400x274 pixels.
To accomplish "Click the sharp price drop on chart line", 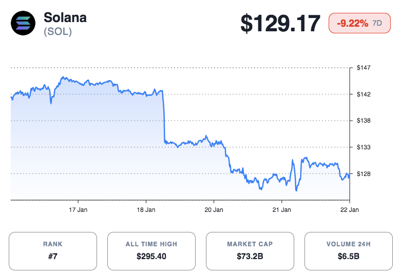I will coord(164,118).
